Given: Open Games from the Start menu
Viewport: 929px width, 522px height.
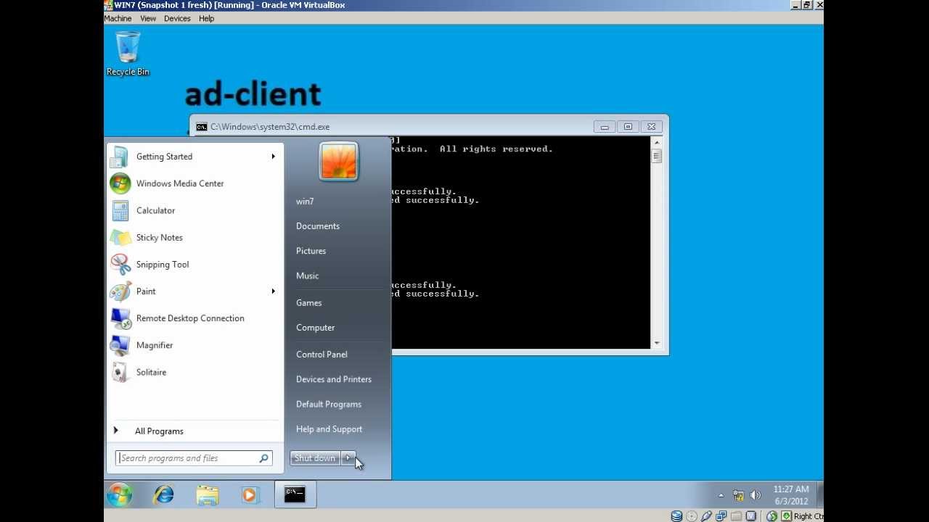Looking at the screenshot, I should point(309,303).
